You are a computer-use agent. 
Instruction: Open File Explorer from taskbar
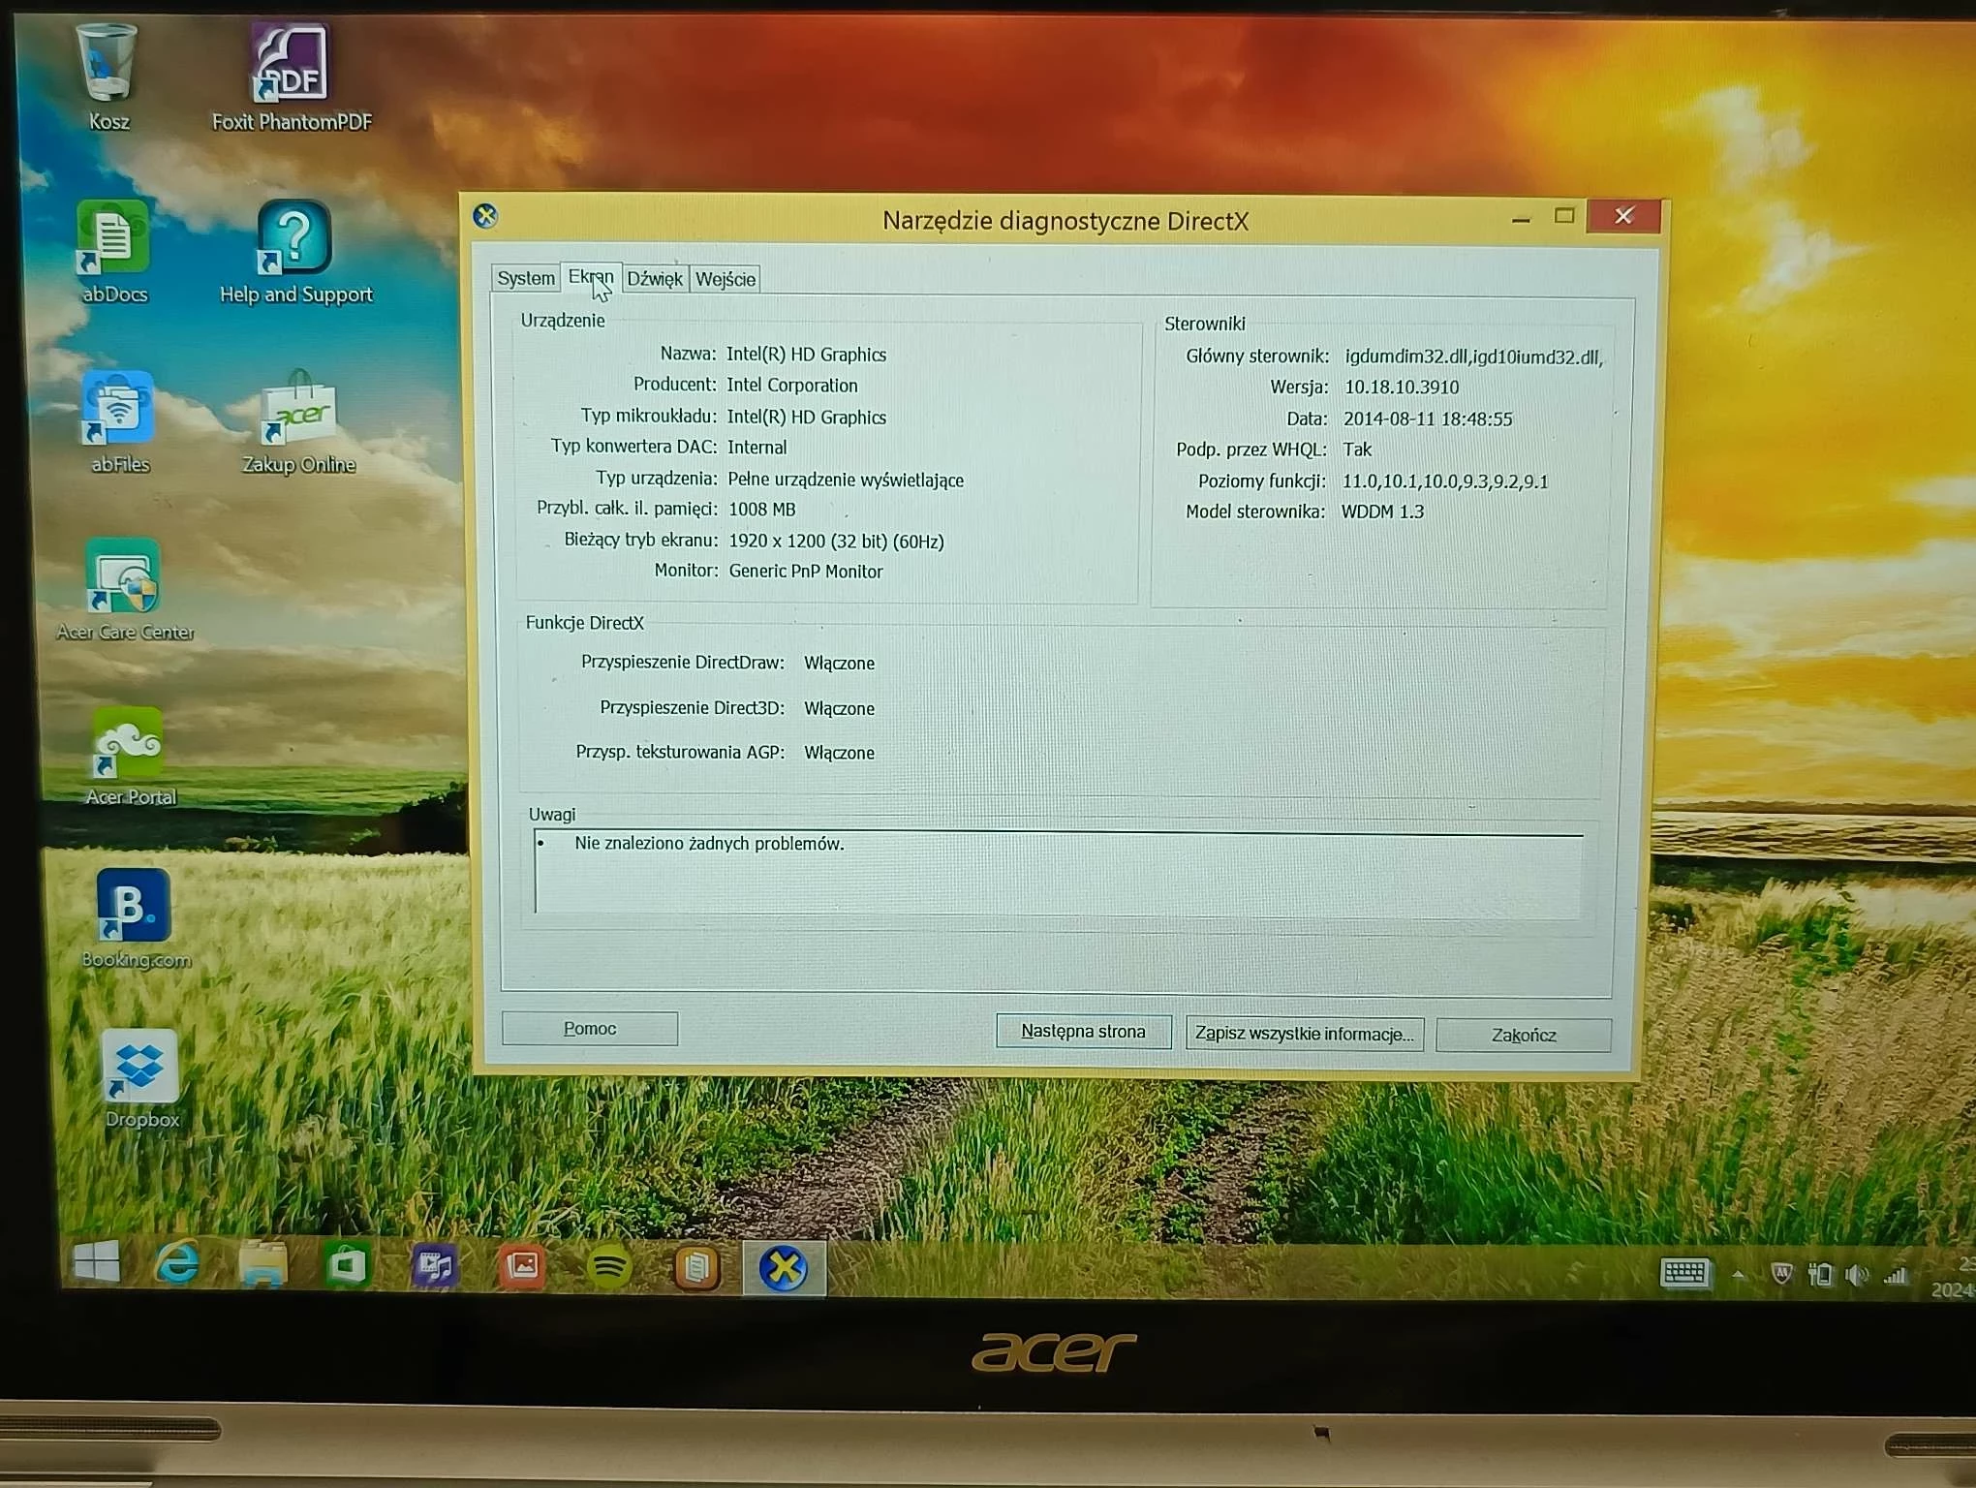coord(262,1264)
